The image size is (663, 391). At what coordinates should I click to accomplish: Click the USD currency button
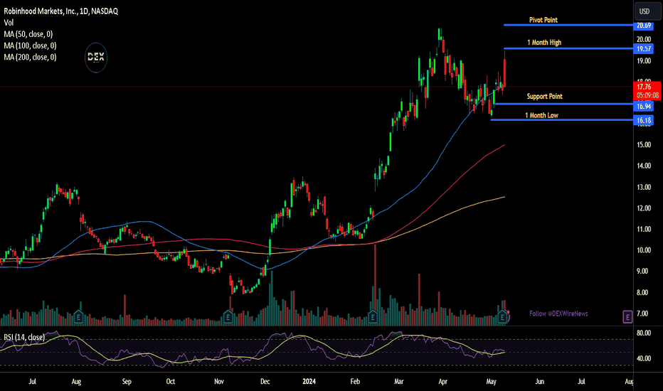pos(644,11)
